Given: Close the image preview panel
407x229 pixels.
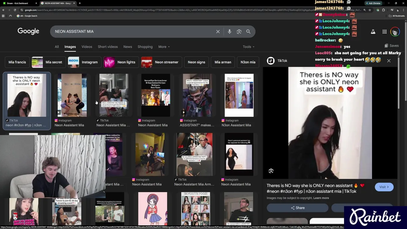Looking at the screenshot, I should (x=389, y=61).
